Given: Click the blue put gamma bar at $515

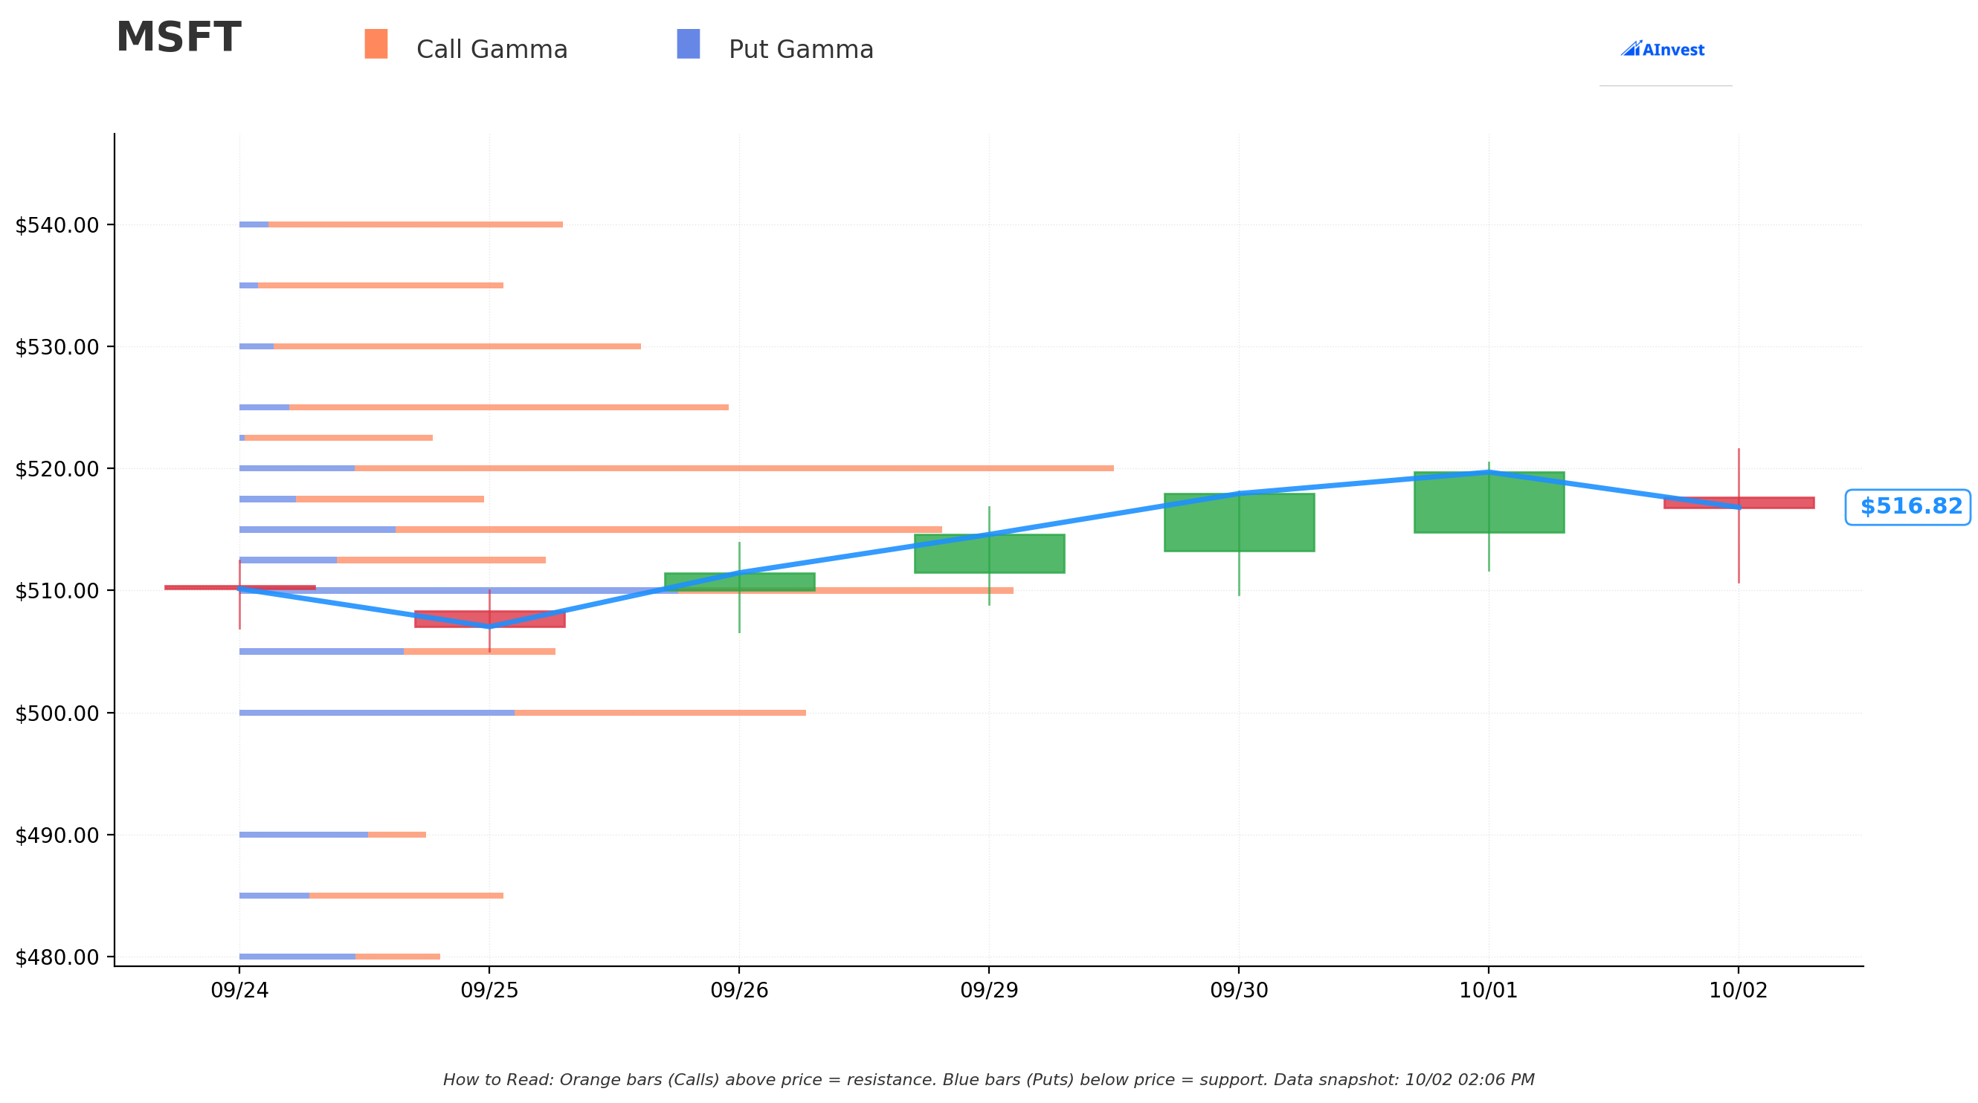Looking at the screenshot, I should [317, 530].
